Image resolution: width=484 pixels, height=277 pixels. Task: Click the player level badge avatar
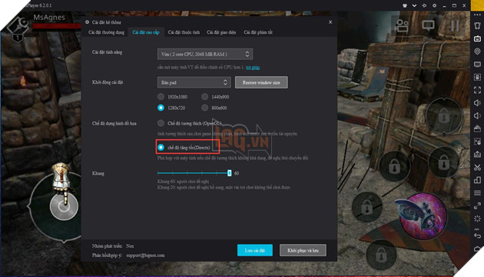point(18,28)
